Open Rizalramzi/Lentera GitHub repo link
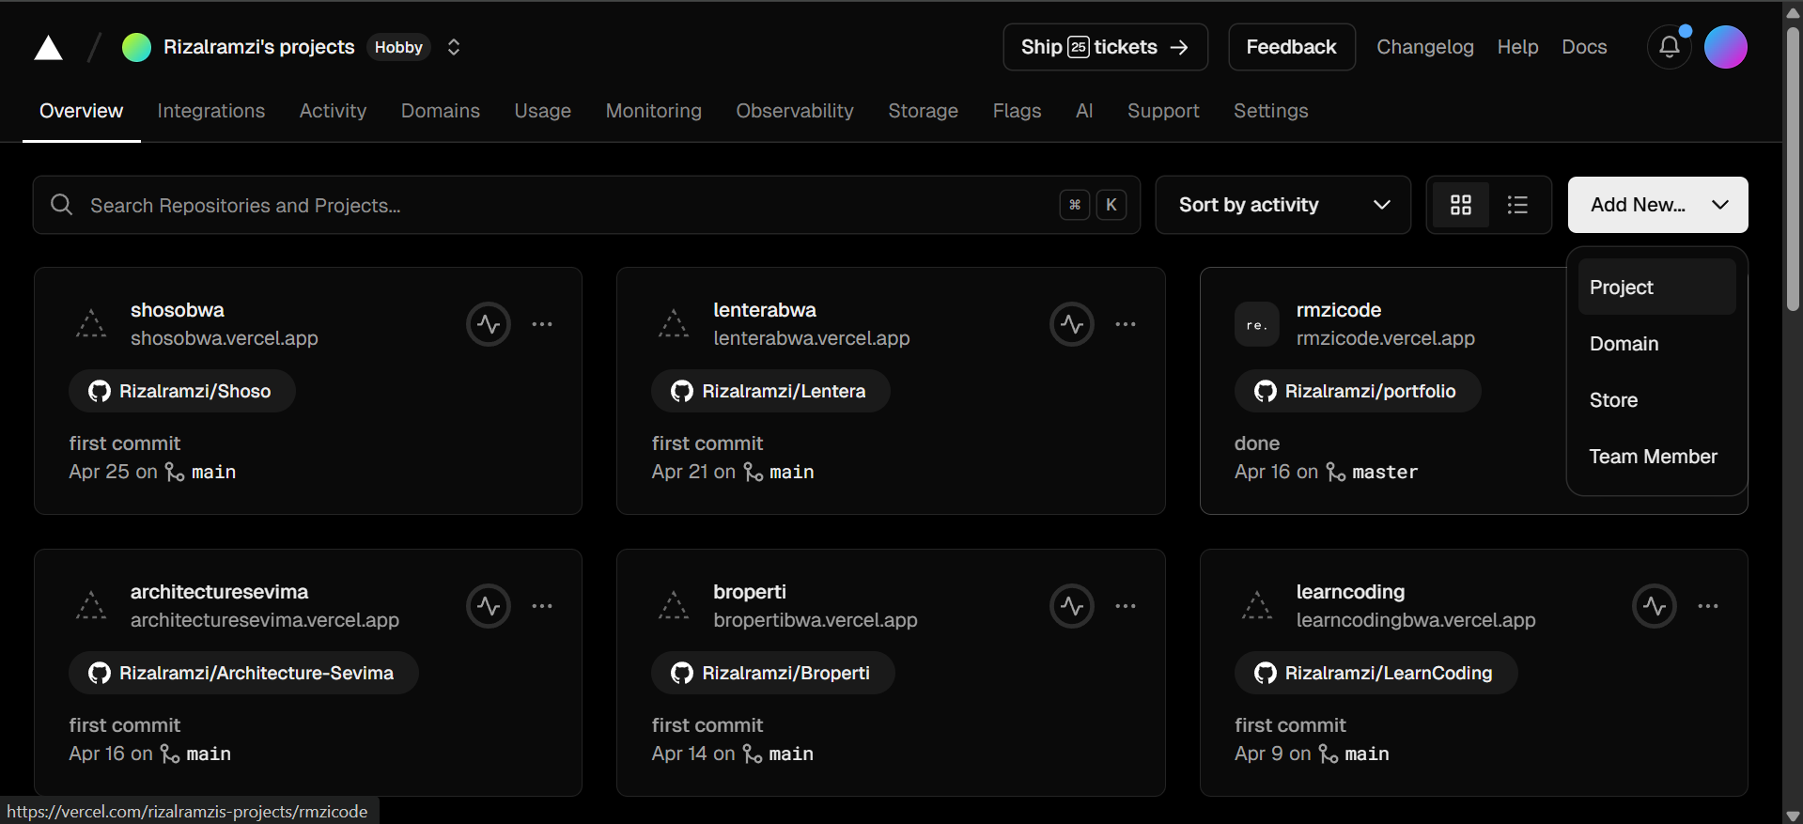This screenshot has width=1803, height=824. point(770,391)
